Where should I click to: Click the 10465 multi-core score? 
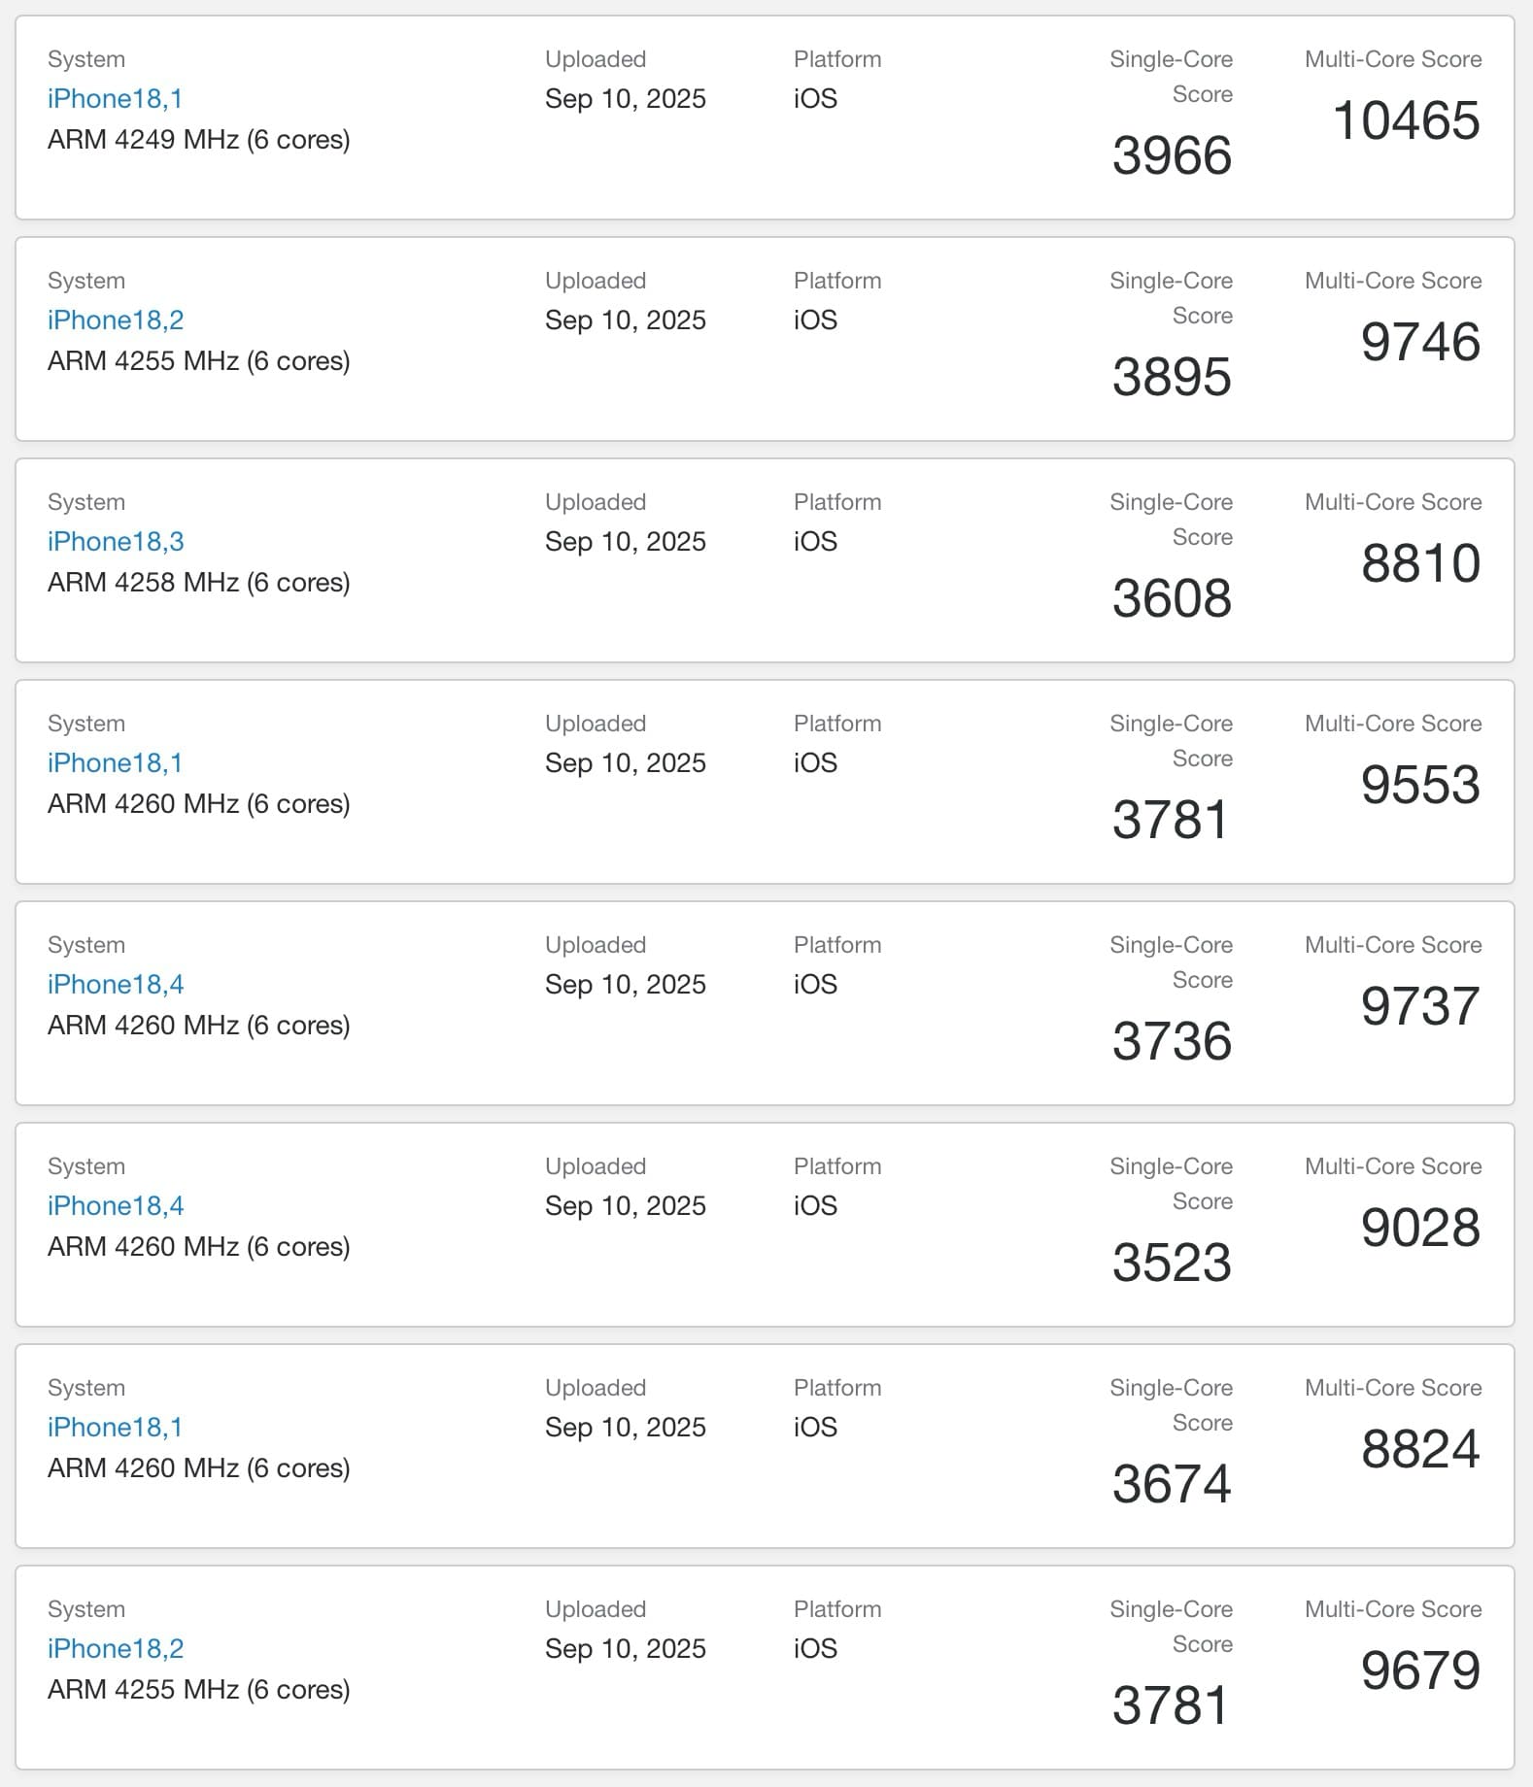tap(1407, 120)
